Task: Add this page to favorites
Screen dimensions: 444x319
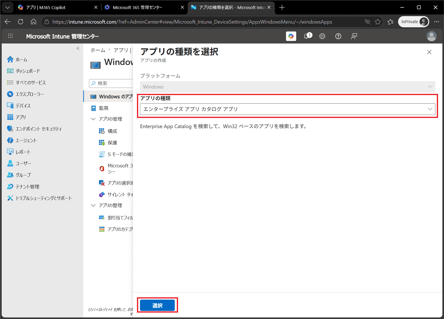Action: (378, 22)
